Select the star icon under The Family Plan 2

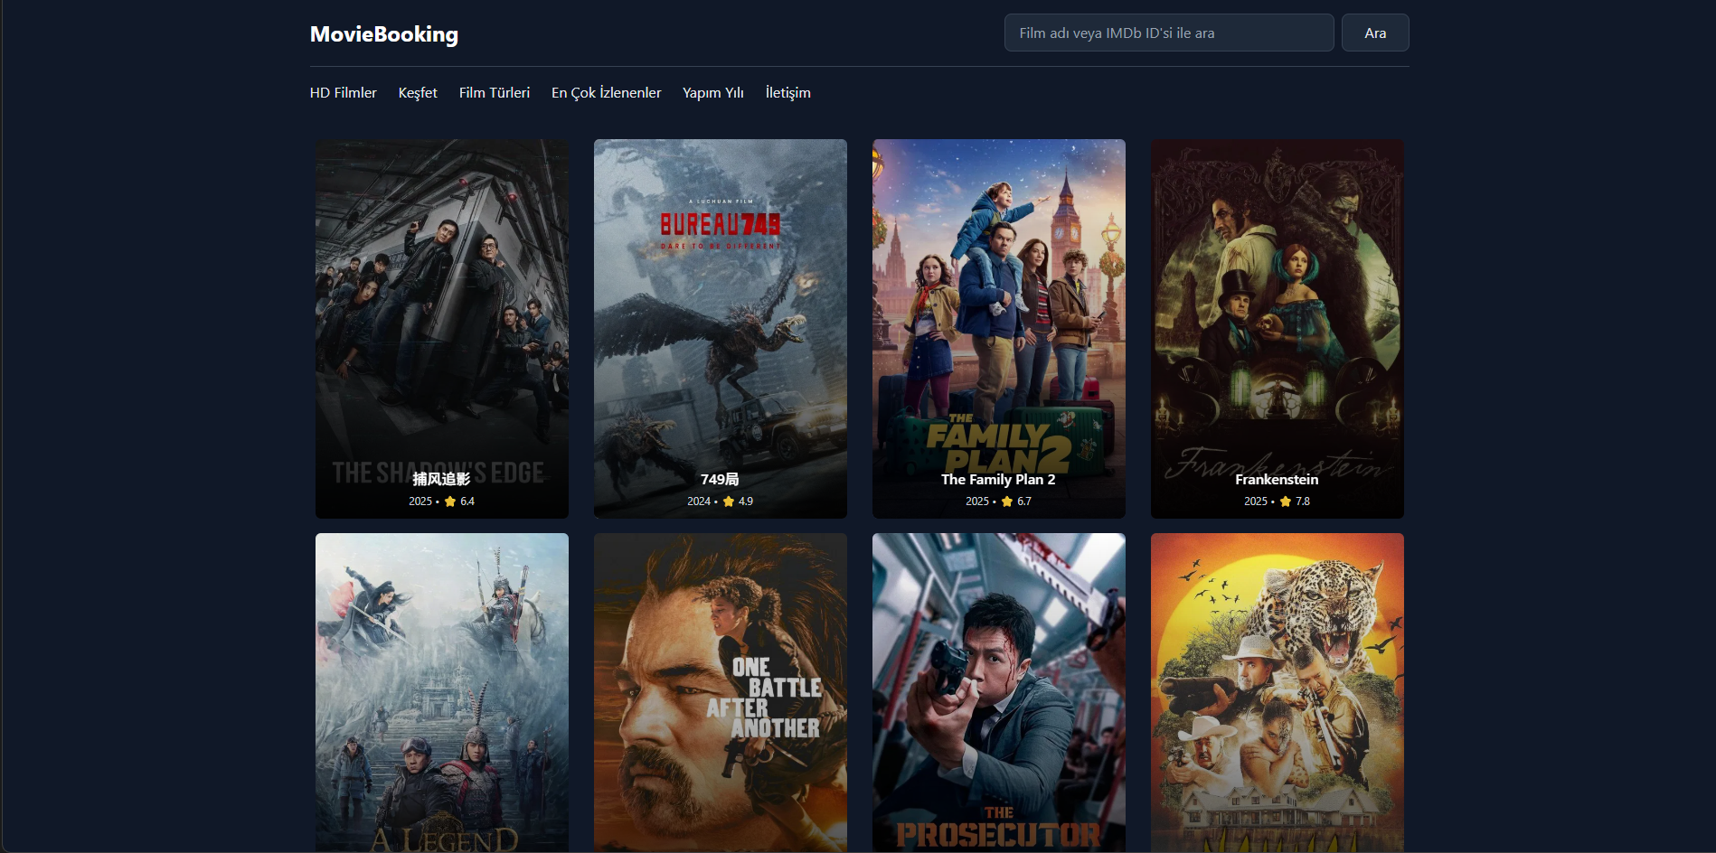point(1006,501)
